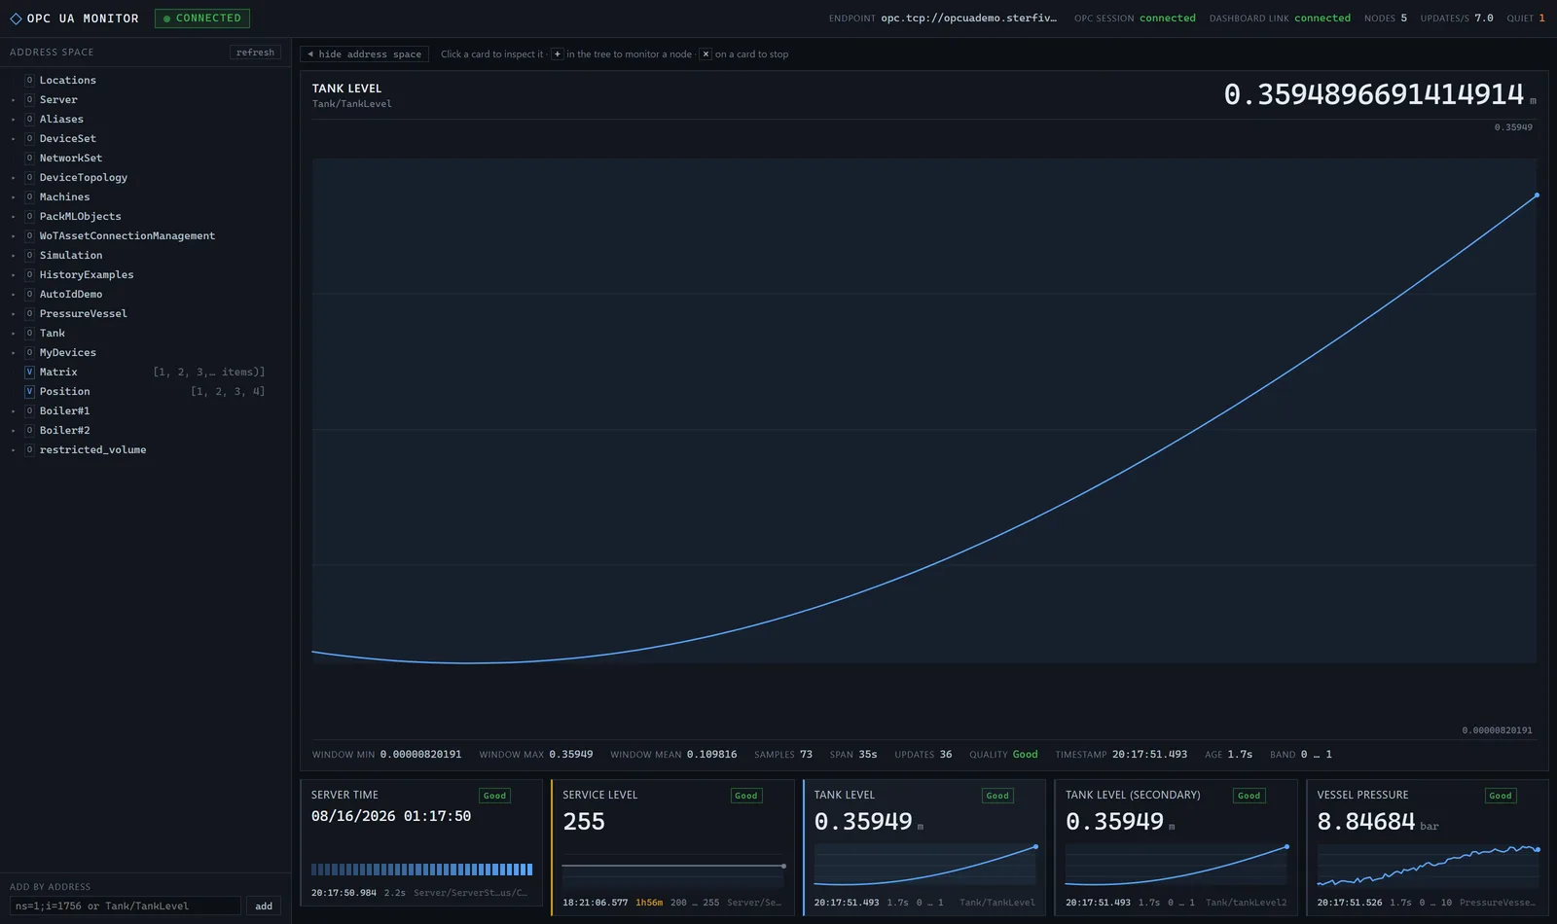1557x924 pixels.
Task: Expand the Boiler#2 node arrow
Action: (x=13, y=431)
